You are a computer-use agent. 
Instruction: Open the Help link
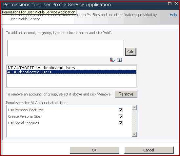(x=173, y=15)
